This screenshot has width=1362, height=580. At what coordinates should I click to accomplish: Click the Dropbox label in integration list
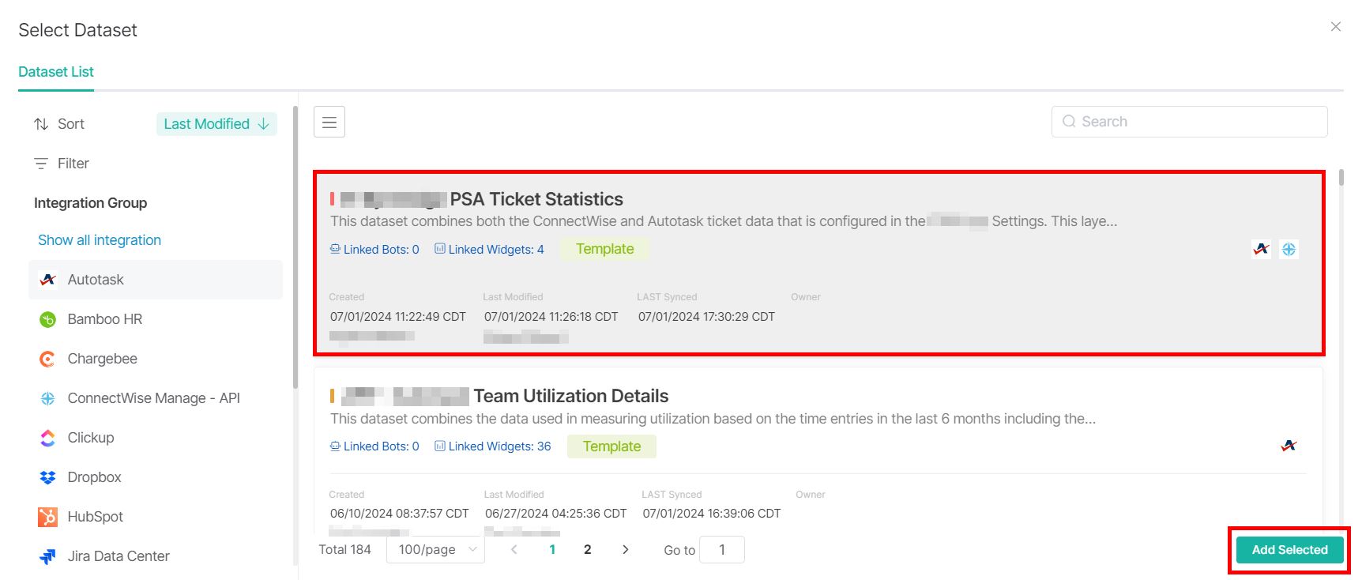[95, 477]
